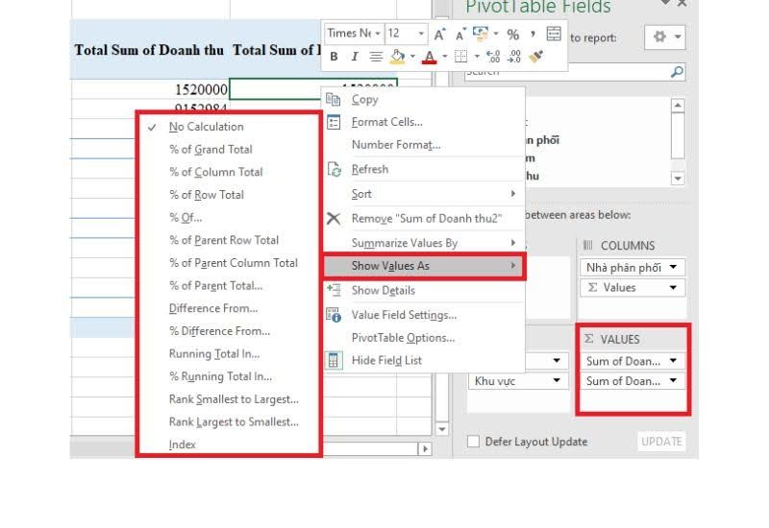769x528 pixels.
Task: Click the Center align icon
Action: [x=376, y=57]
